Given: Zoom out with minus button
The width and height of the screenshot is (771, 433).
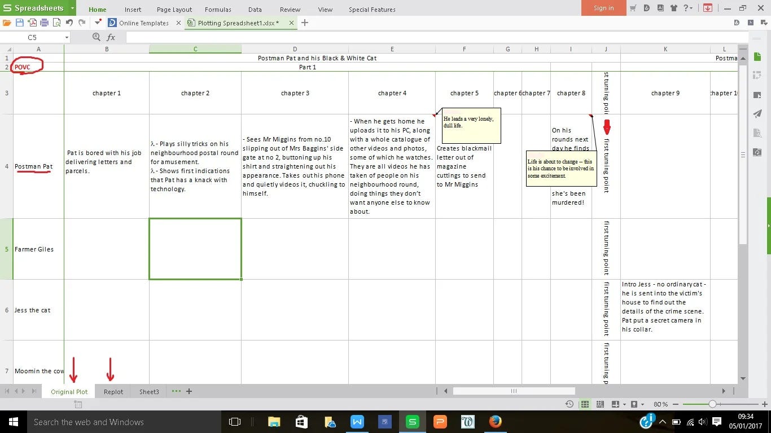Looking at the screenshot, I should click(x=676, y=404).
